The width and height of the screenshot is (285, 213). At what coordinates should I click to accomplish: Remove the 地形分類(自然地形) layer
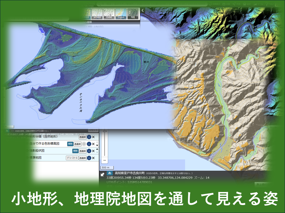(x=93, y=137)
